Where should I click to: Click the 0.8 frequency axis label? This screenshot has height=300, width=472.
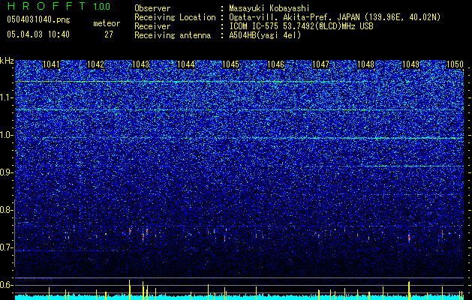[6, 210]
